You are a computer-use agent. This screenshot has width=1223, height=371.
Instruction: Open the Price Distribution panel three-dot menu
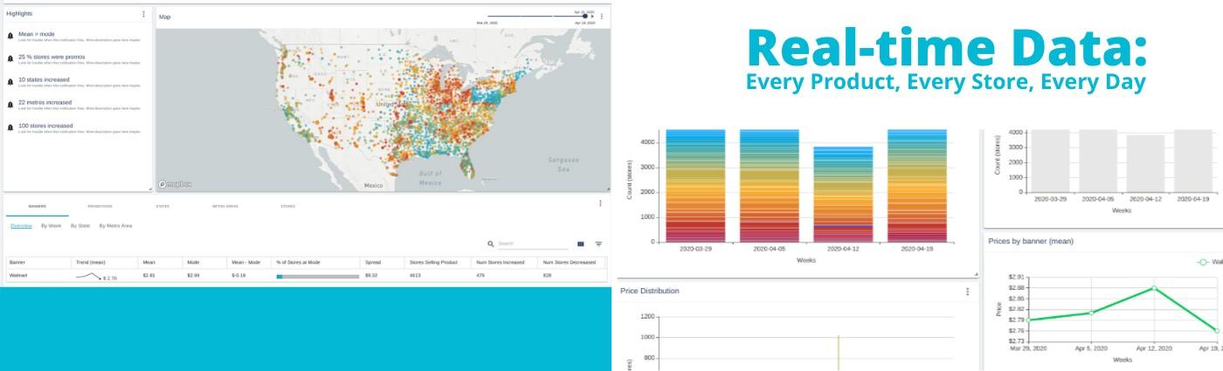pyautogui.click(x=967, y=292)
